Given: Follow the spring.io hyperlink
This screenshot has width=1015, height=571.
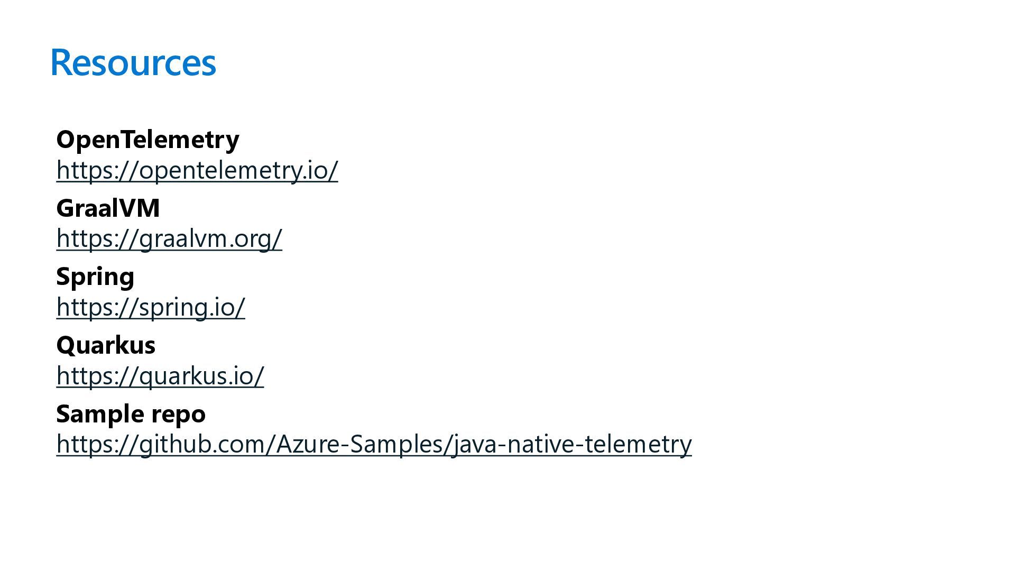Looking at the screenshot, I should point(151,307).
